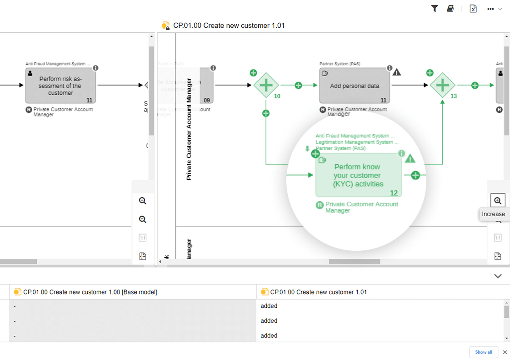The image size is (510, 361).
Task: Click the CP.01.00 Create new customer 1.01 column header
Action: 318,292
